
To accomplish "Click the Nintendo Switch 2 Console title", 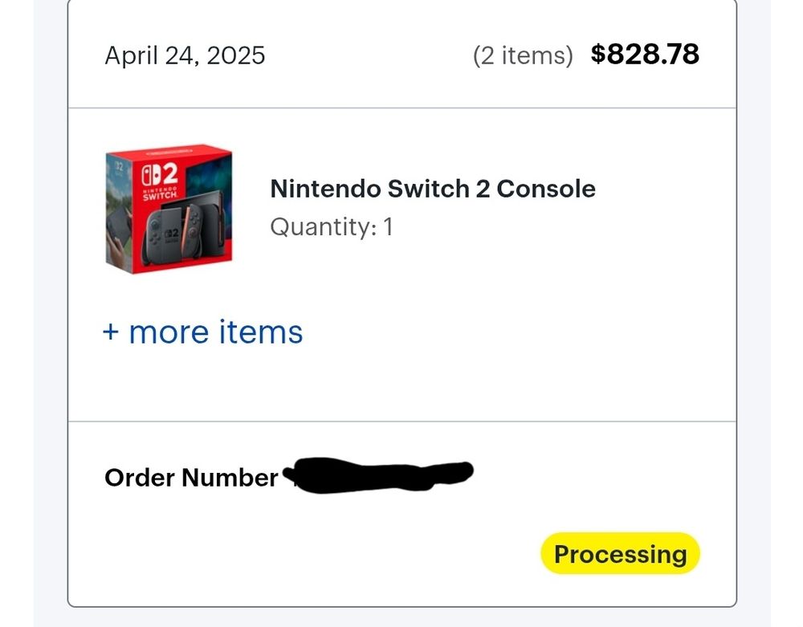I will (433, 189).
